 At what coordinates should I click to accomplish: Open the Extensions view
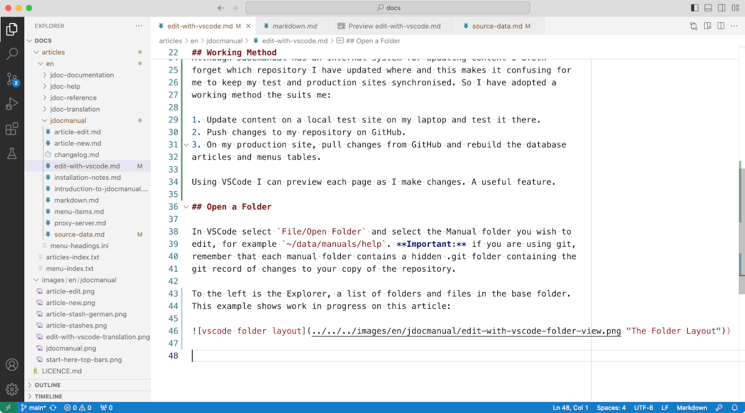(12, 129)
